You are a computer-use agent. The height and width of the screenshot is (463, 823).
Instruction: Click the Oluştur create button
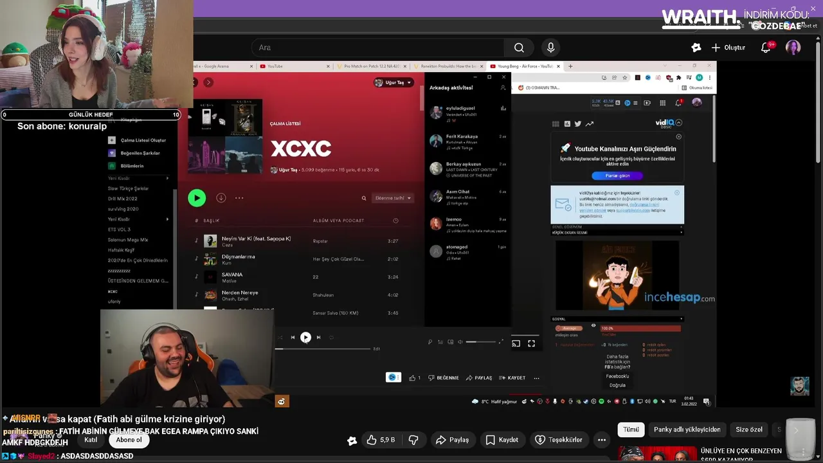(x=728, y=48)
